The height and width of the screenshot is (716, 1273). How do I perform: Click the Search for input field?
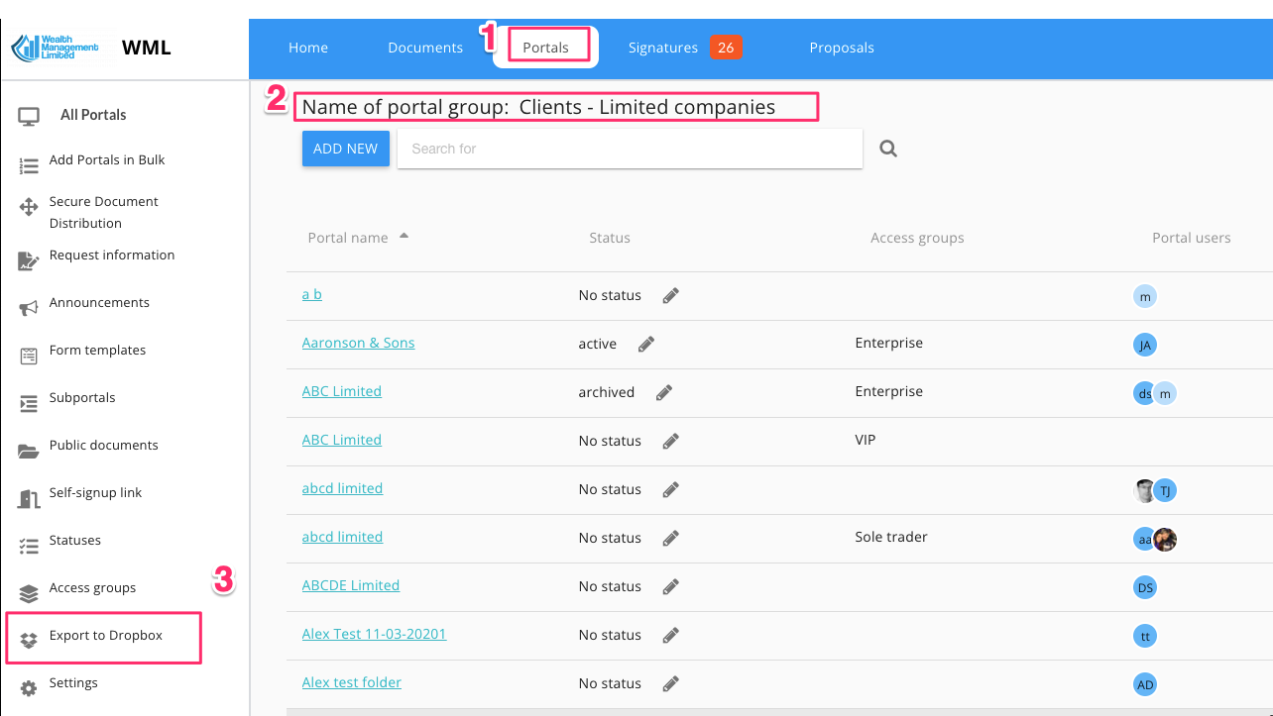(x=630, y=149)
